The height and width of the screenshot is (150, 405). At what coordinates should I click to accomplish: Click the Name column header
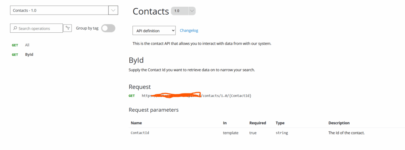tap(136, 123)
